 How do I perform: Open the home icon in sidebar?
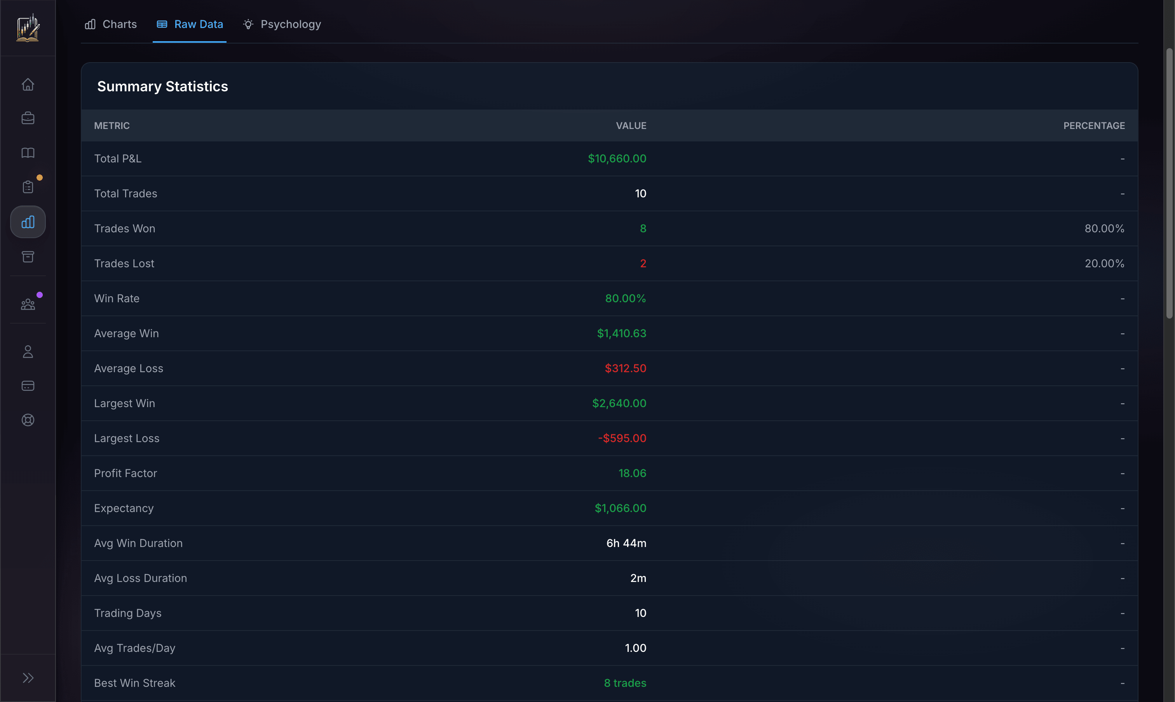coord(28,84)
